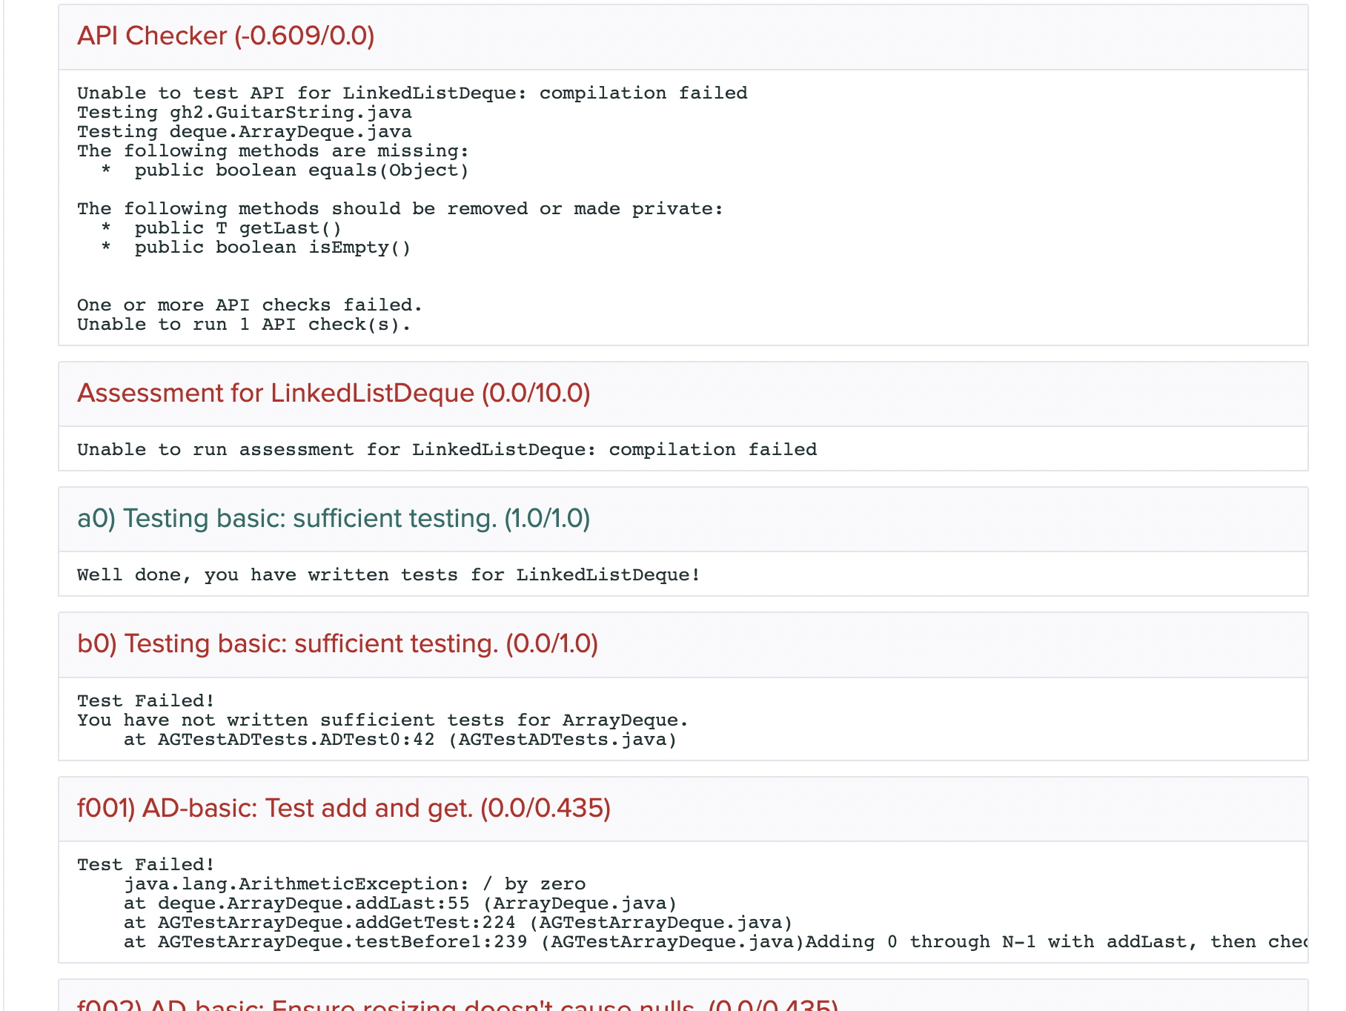This screenshot has height=1011, width=1346.
Task: Click 'You have not written sufficient tests' message
Action: click(x=382, y=720)
